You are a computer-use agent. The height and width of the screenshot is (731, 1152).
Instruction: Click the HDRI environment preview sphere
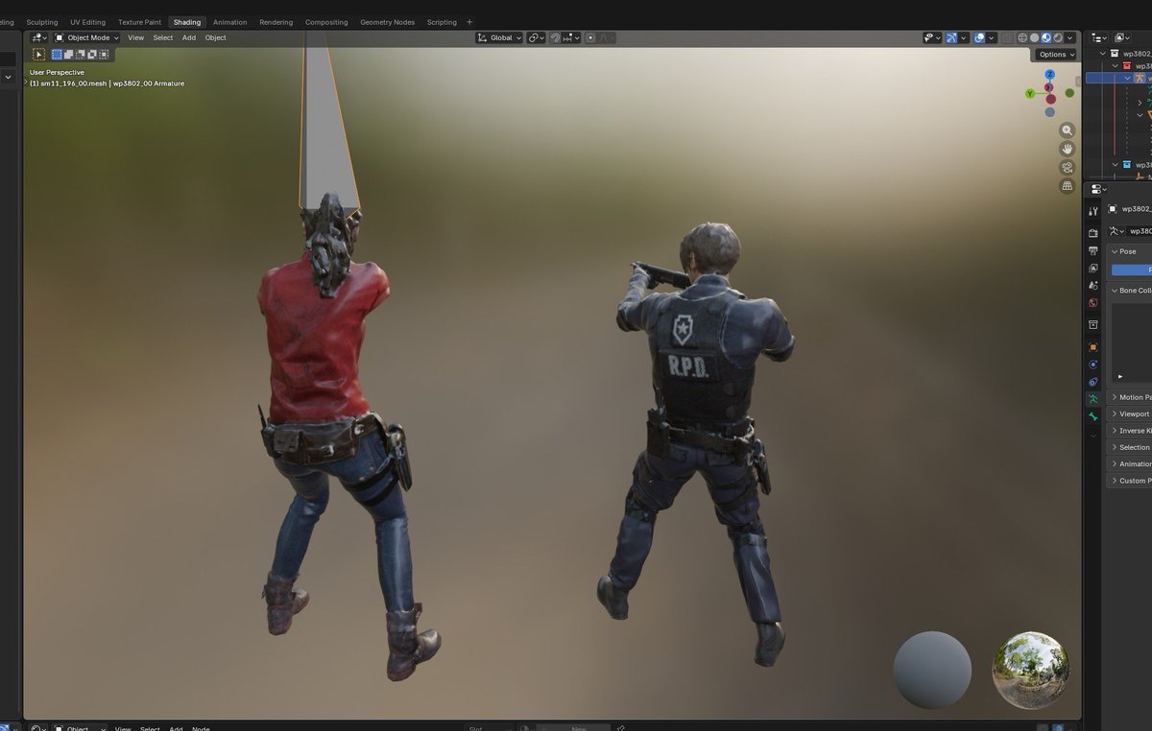1030,670
